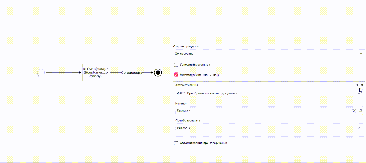Screen dimensions: 366x163
Task: Clear the Продажи catalog value
Action: click(354, 110)
